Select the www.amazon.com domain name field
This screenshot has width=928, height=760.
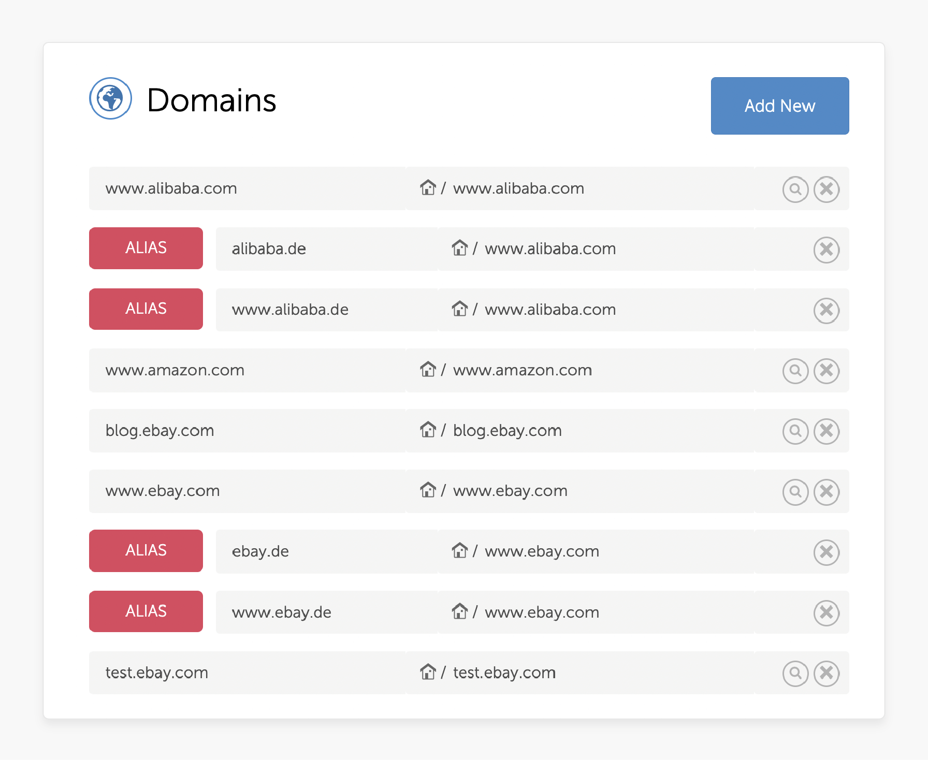tap(247, 370)
